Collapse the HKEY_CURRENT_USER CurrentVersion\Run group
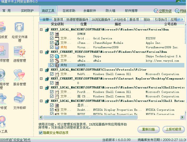The height and width of the screenshot is (142, 187). (41, 52)
